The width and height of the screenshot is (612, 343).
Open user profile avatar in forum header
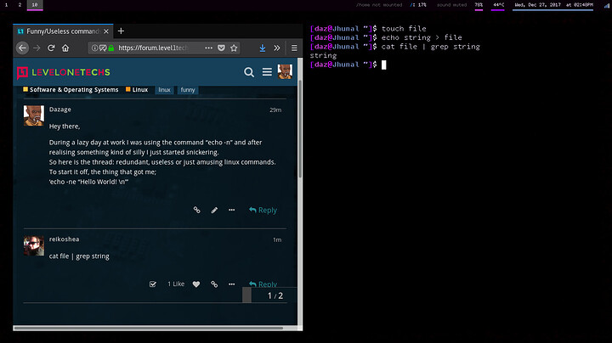[285, 71]
